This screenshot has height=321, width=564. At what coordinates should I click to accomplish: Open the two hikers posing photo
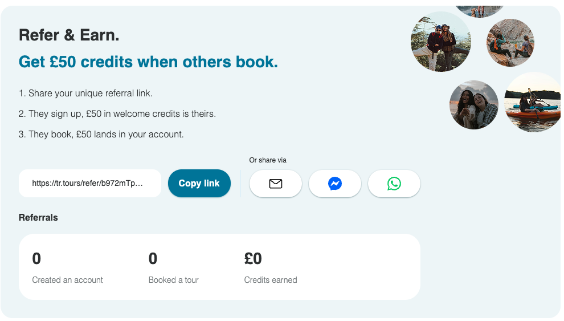point(440,42)
